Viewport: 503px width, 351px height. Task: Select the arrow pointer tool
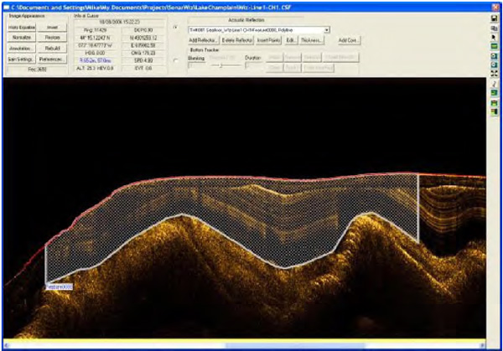(x=495, y=38)
